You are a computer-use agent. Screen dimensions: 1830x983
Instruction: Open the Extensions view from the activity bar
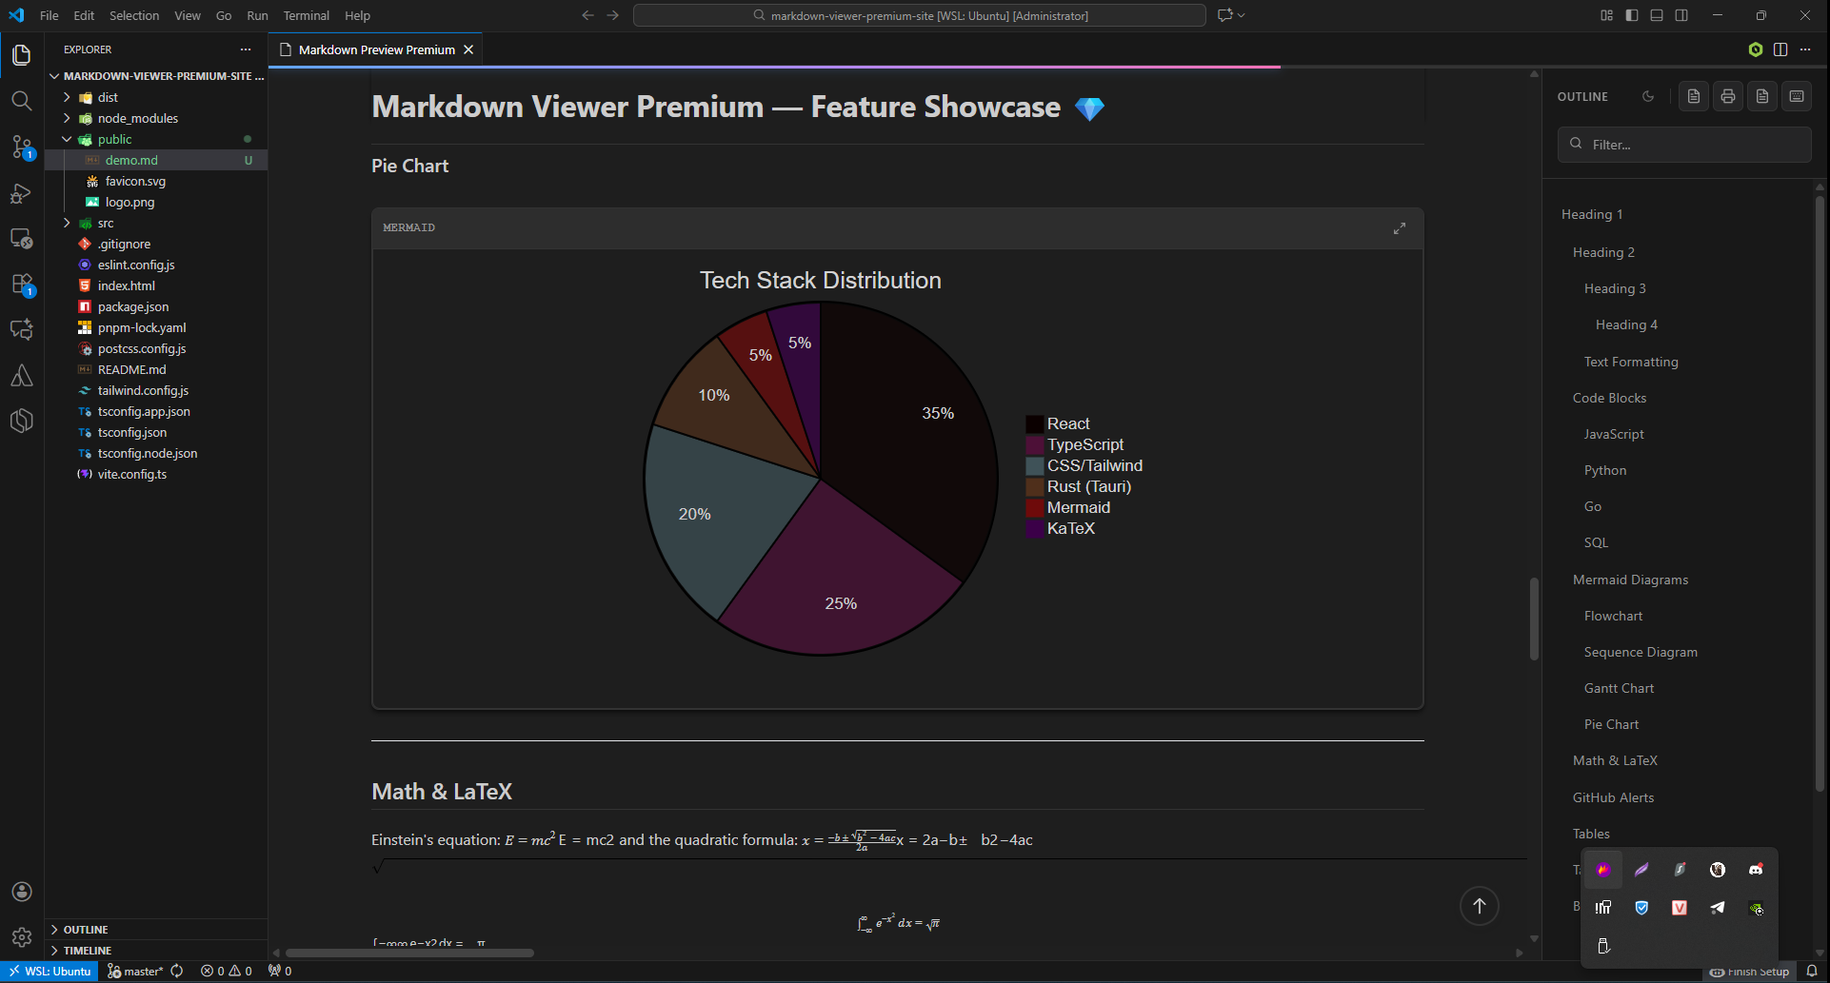click(x=21, y=285)
